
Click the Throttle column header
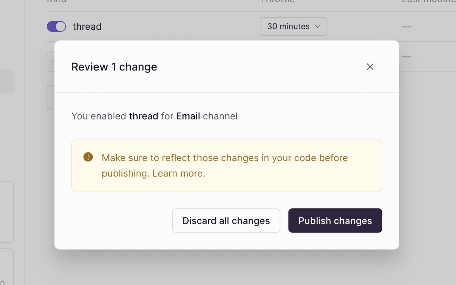277,2
